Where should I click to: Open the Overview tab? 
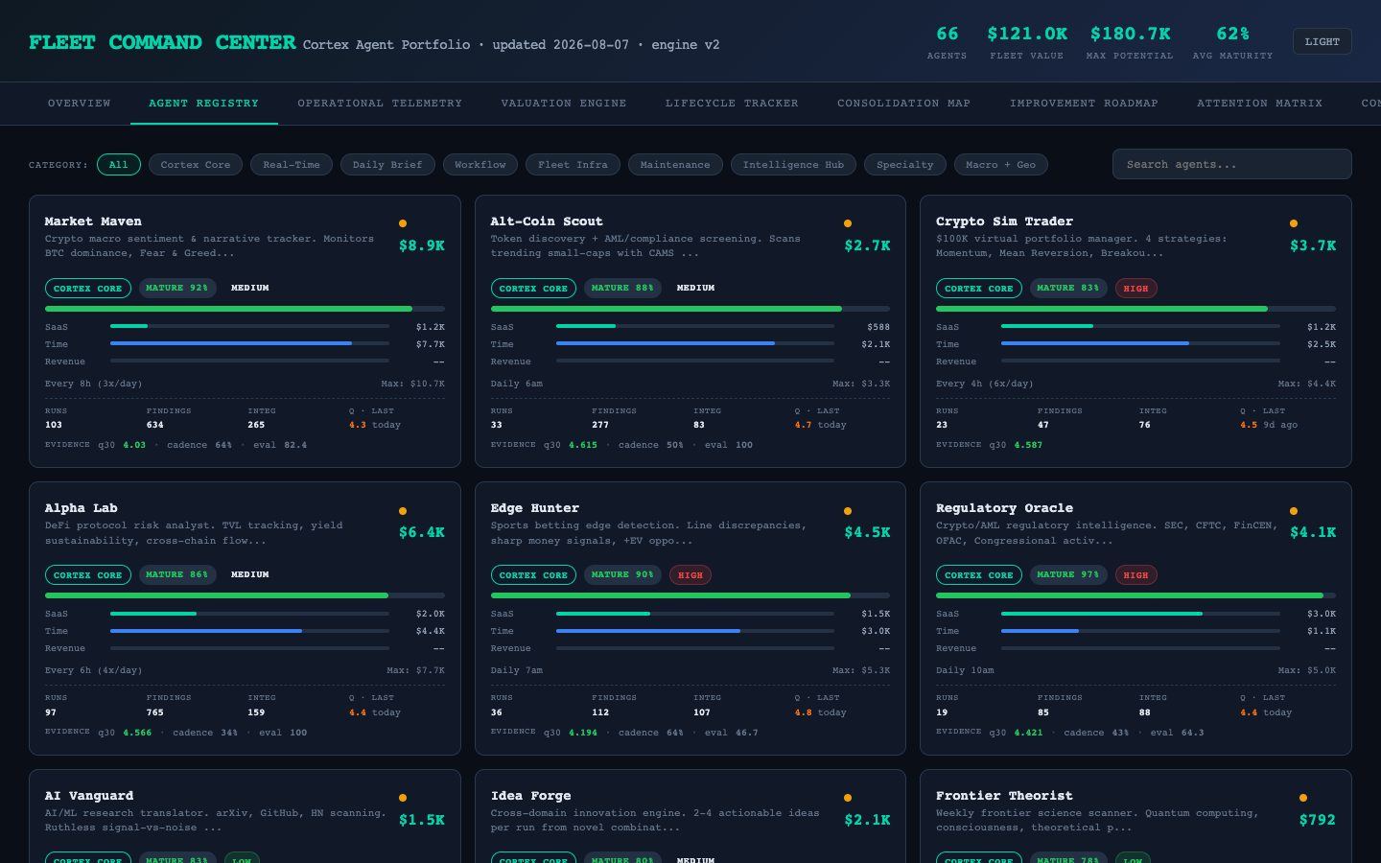pyautogui.click(x=80, y=104)
